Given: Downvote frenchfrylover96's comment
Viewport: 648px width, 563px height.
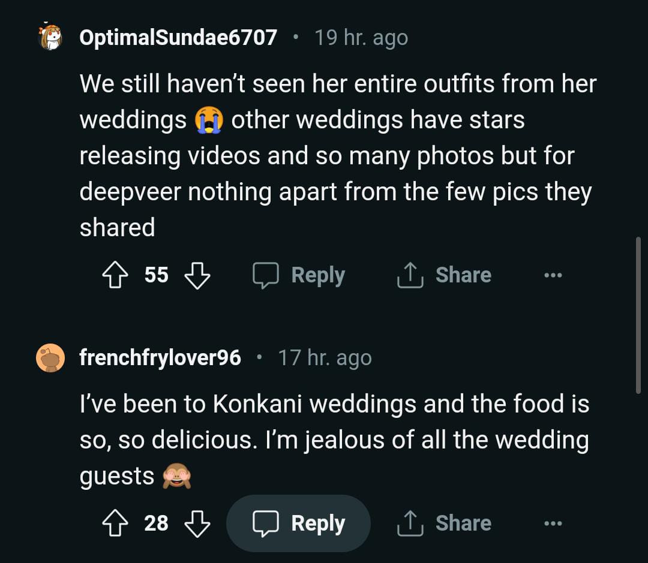Looking at the screenshot, I should pos(197,523).
